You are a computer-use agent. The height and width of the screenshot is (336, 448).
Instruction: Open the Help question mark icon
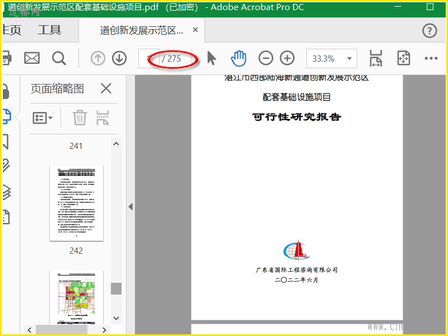click(x=430, y=31)
